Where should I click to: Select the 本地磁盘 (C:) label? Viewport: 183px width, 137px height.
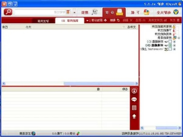pos(155,41)
